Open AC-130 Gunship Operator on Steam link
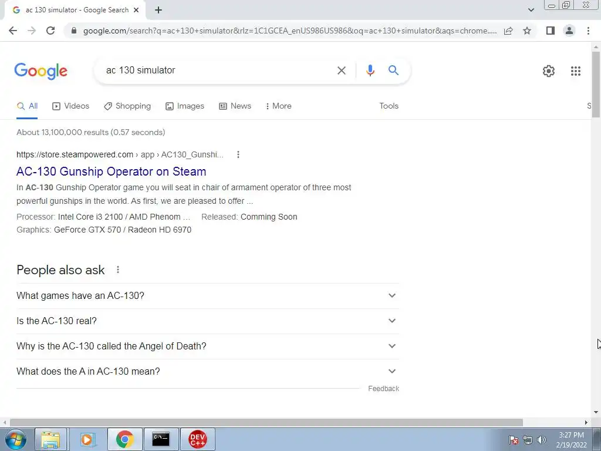 point(111,171)
